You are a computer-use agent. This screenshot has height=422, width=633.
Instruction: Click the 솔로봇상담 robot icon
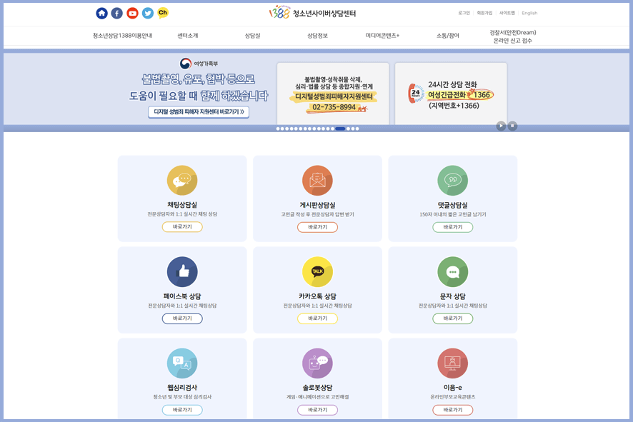coord(317,363)
